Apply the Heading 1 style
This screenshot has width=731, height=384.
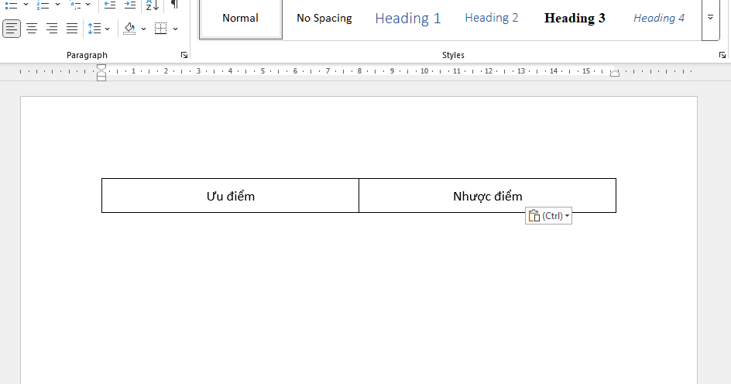[408, 18]
